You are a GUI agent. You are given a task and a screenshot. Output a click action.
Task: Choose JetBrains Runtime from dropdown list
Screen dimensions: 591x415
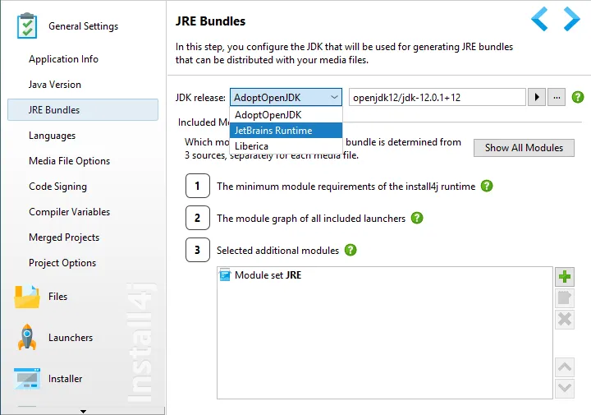[x=286, y=131]
